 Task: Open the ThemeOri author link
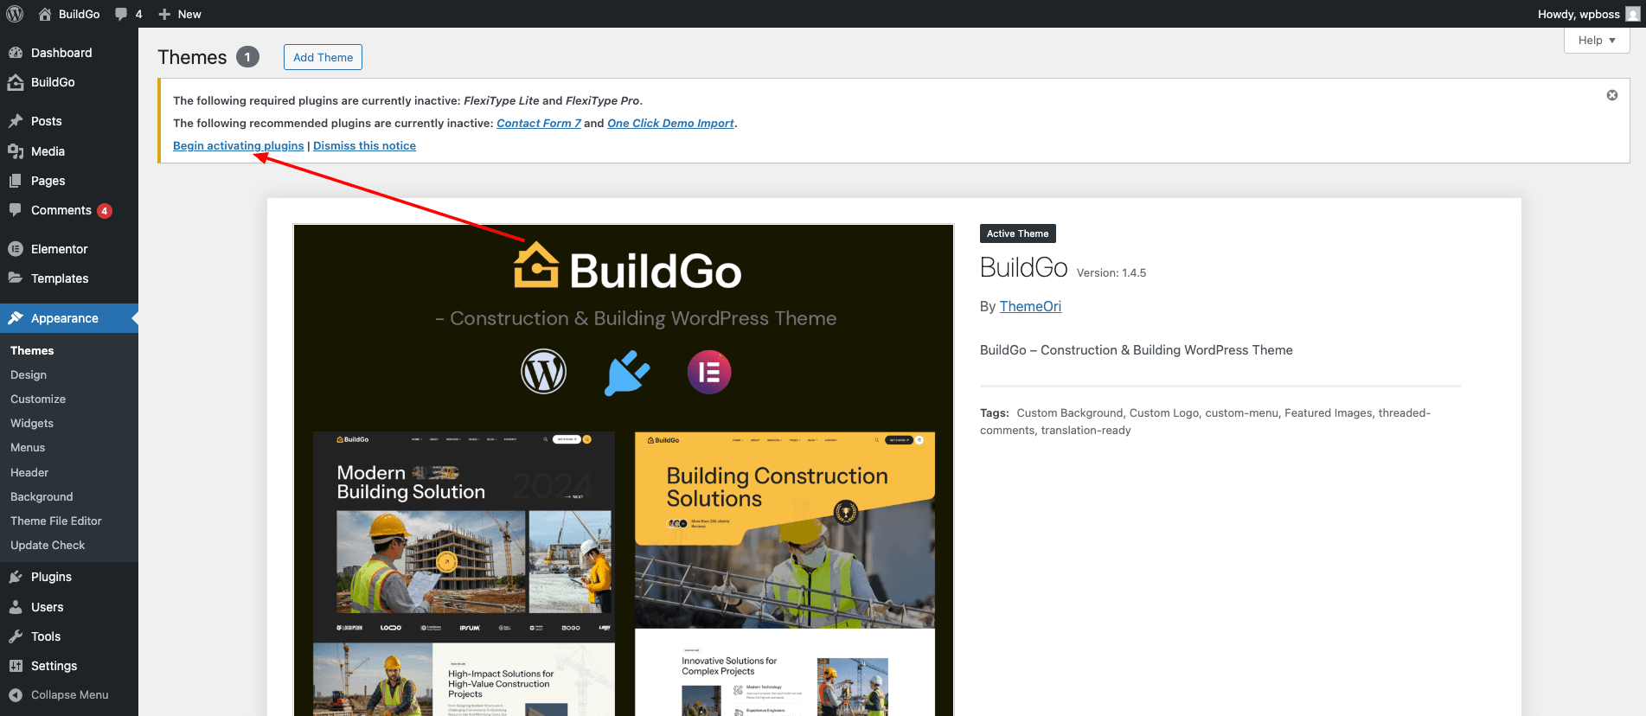click(x=1030, y=306)
